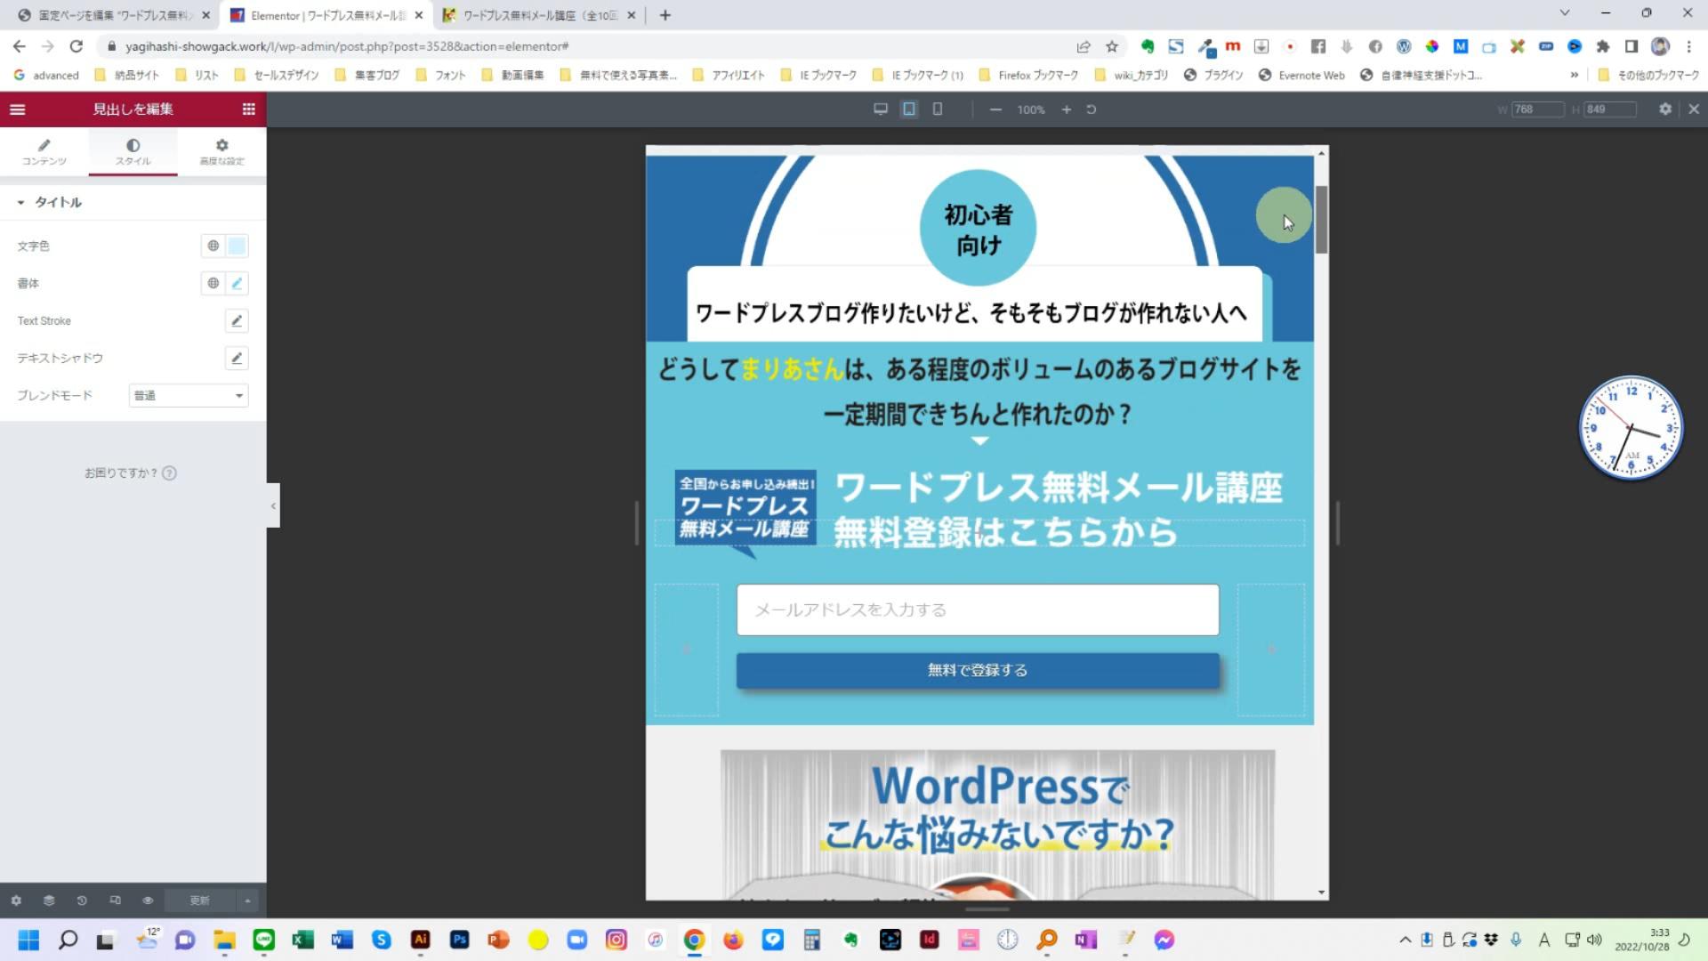
Task: Open the Elementor hamburger menu
Action: click(x=18, y=109)
